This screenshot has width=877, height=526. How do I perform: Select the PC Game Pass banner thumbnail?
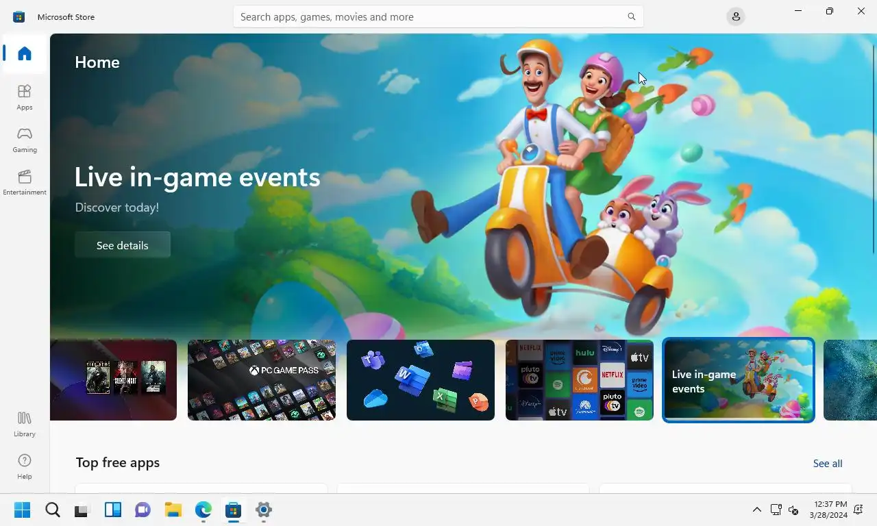[x=262, y=380]
